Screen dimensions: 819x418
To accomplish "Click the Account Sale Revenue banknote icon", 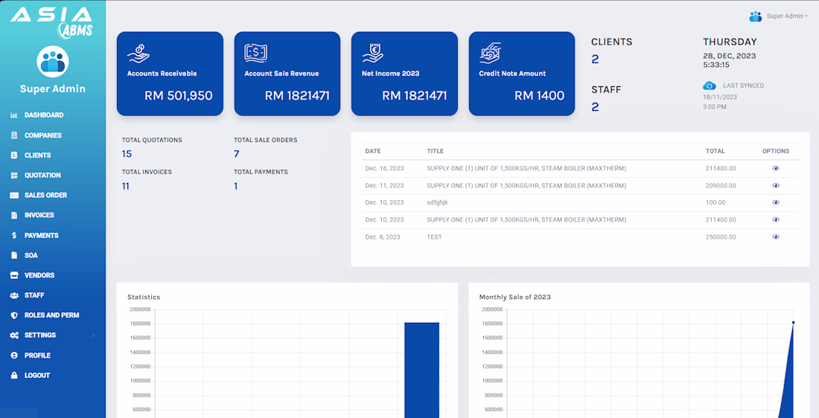I will tap(256, 54).
